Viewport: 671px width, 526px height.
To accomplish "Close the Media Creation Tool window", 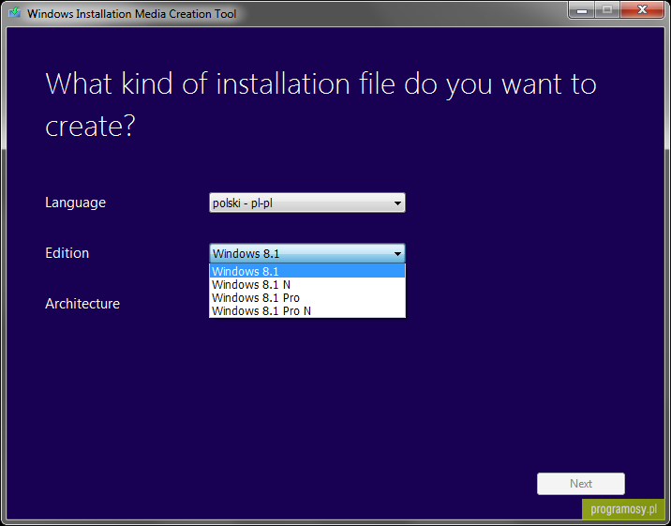I will 642,9.
